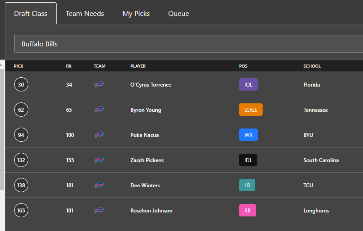This screenshot has height=231, width=363.
Task: Select player name Roschon Johnson
Action: [151, 211]
